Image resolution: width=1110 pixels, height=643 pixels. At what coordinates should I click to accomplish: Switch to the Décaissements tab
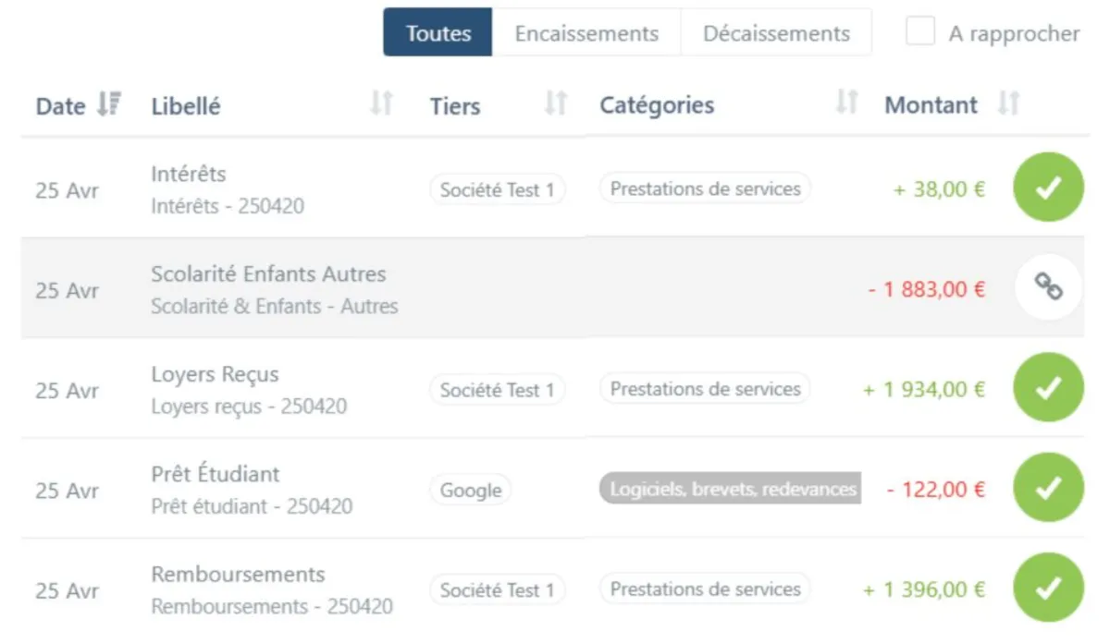click(776, 33)
